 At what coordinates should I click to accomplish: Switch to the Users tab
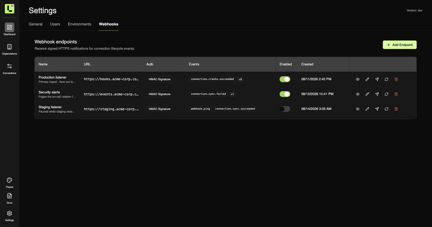click(55, 24)
